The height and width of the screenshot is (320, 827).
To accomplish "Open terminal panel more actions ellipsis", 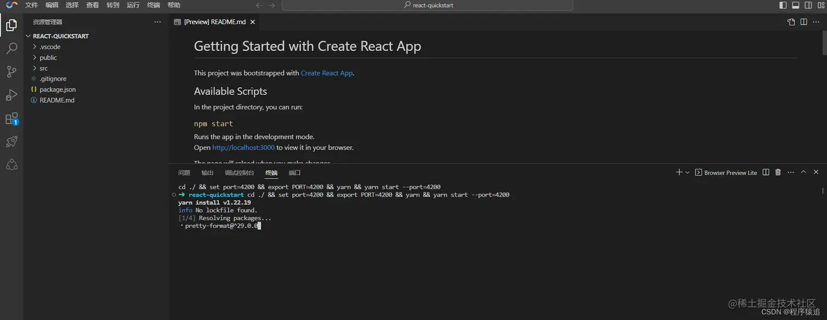I will [791, 172].
